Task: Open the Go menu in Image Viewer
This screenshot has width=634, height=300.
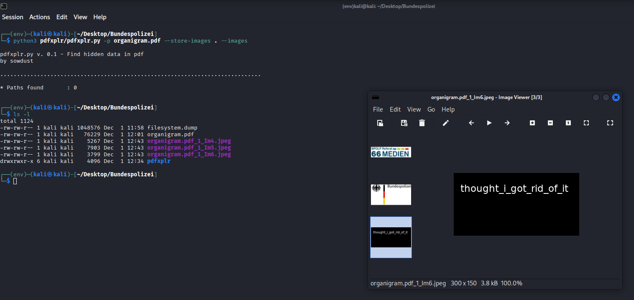Action: [x=431, y=109]
